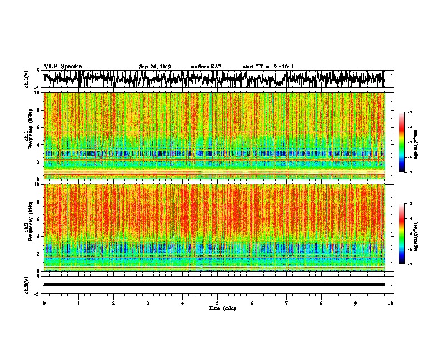Click the time axis tick label 9
Screen dimensions: 440x340
356,303
